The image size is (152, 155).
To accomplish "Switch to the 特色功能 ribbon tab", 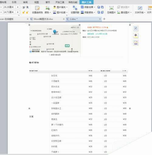I will (73, 2).
